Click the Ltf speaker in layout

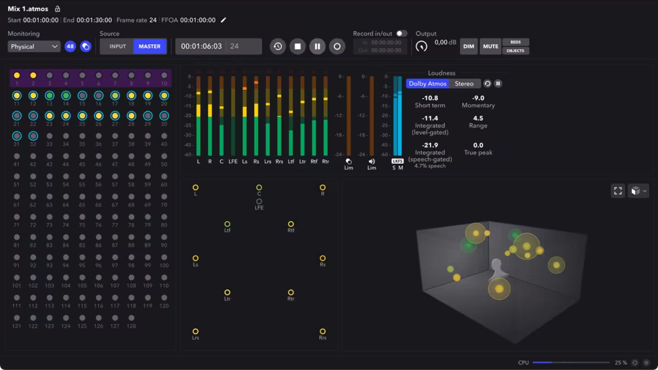click(227, 224)
